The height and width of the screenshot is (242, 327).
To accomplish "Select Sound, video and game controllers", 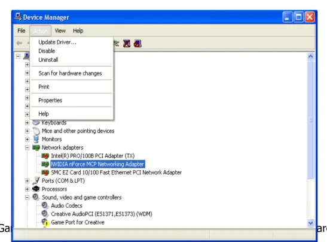I will click(x=81, y=198).
